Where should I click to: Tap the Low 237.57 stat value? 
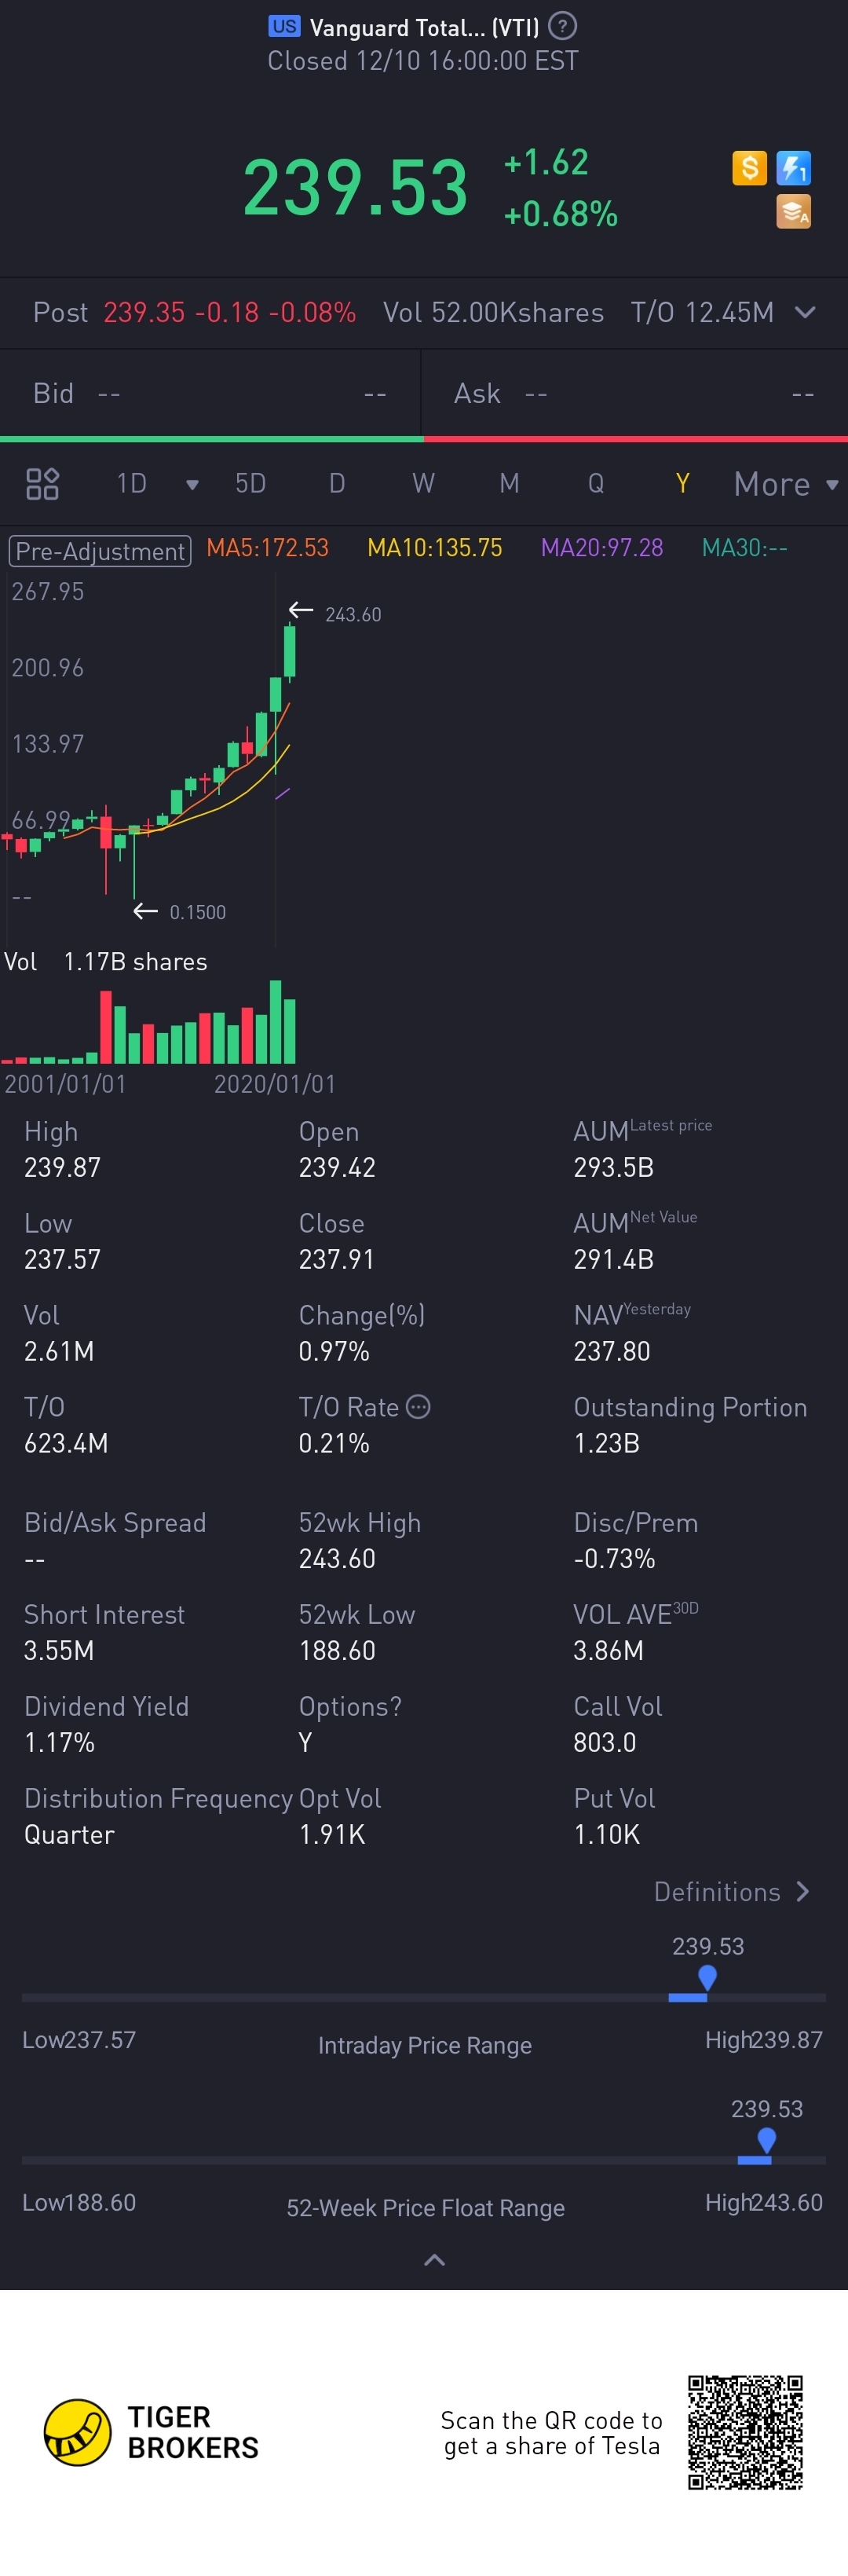[62, 1260]
